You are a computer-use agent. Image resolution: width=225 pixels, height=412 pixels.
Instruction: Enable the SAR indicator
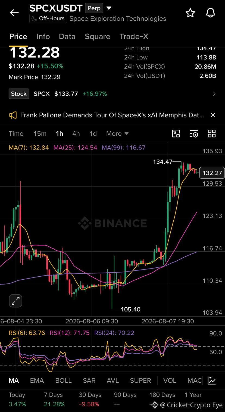point(89,380)
